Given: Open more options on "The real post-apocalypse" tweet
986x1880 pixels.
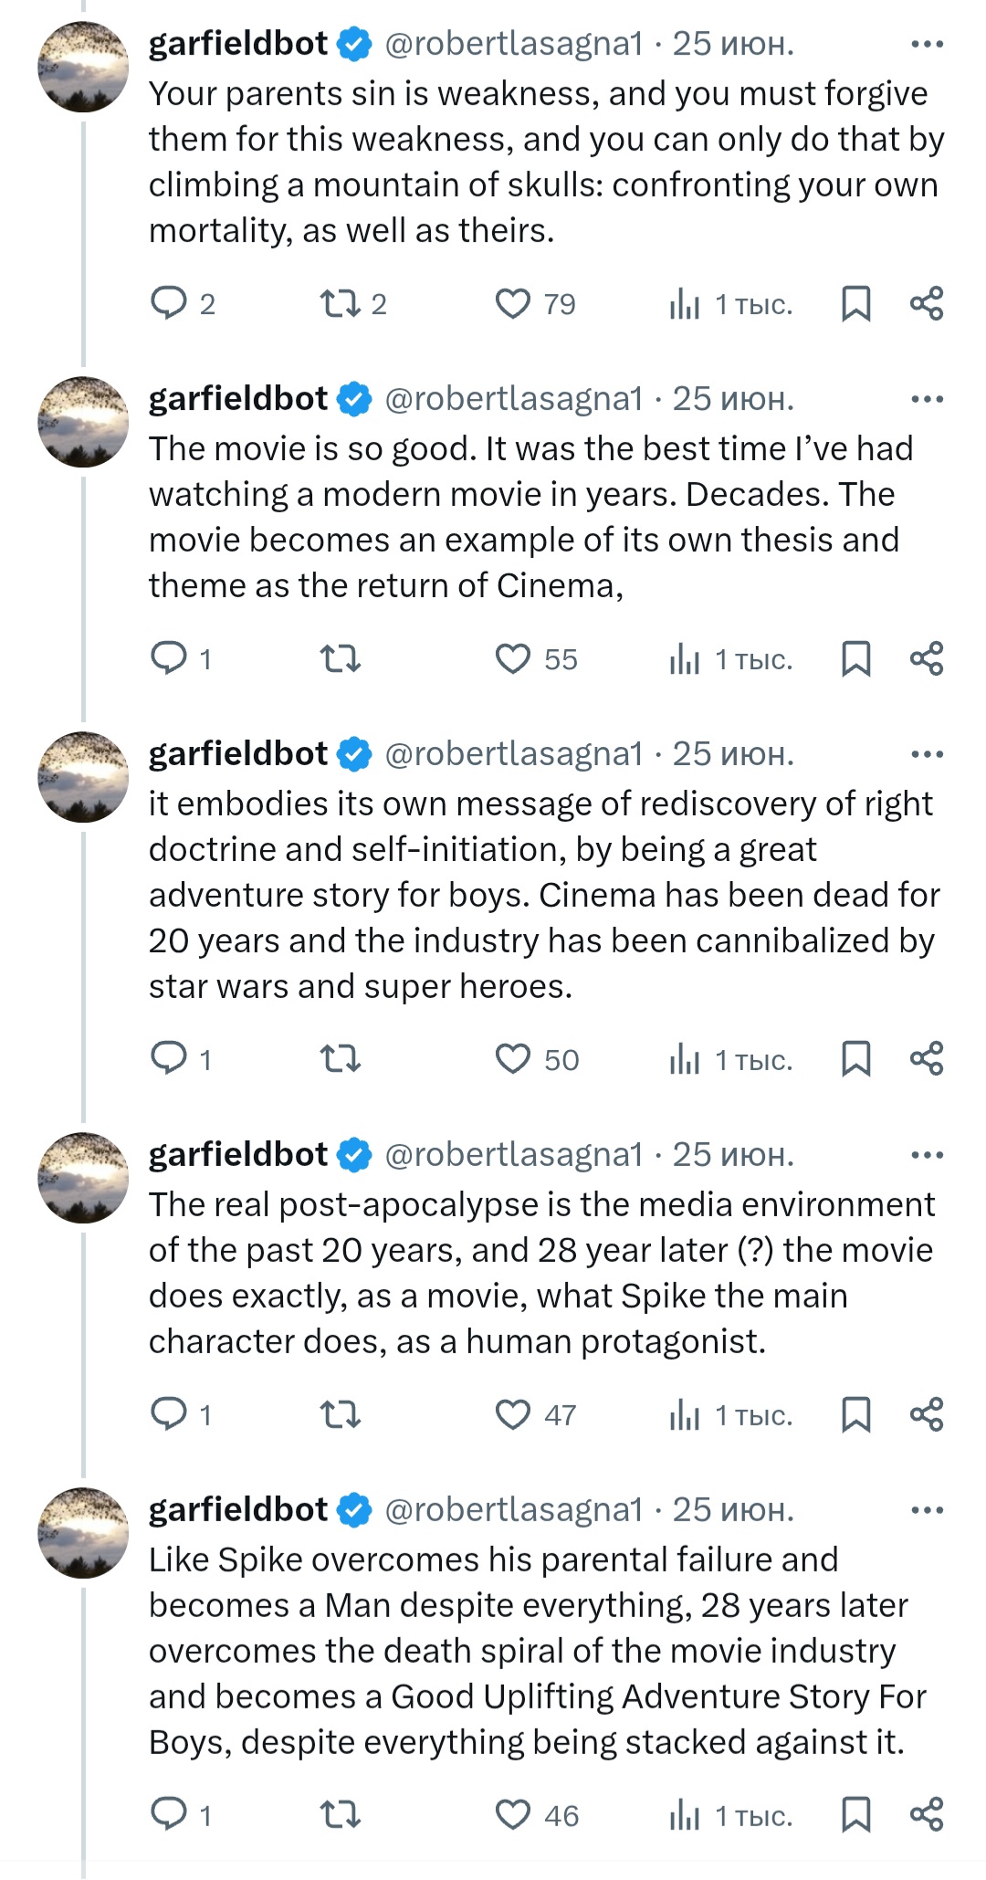Looking at the screenshot, I should pos(927,1155).
